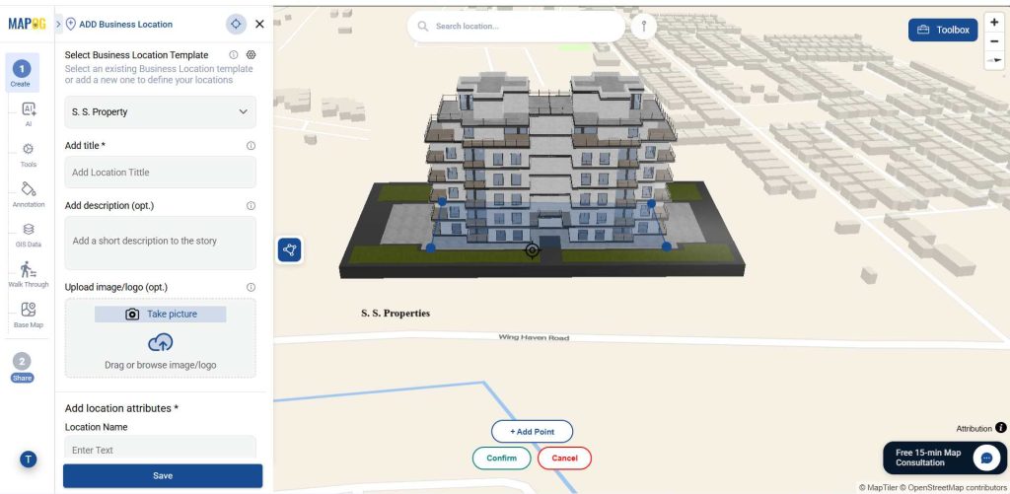1010x494 pixels.
Task: Click the locate crosshair icon in header
Action: pos(236,24)
